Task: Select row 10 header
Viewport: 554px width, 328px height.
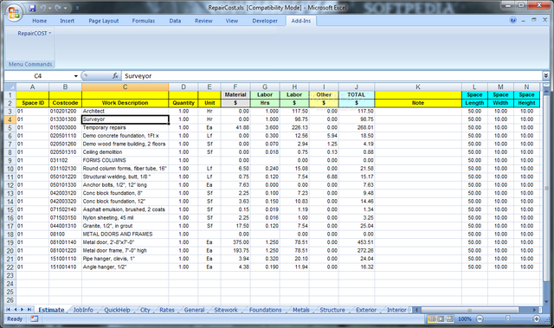Action: pos(10,169)
